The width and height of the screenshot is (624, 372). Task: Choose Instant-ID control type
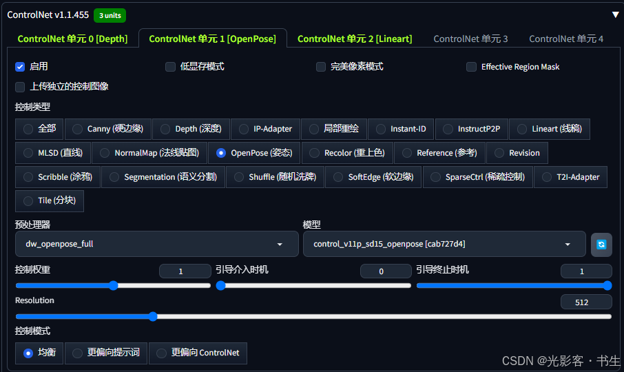pos(401,129)
